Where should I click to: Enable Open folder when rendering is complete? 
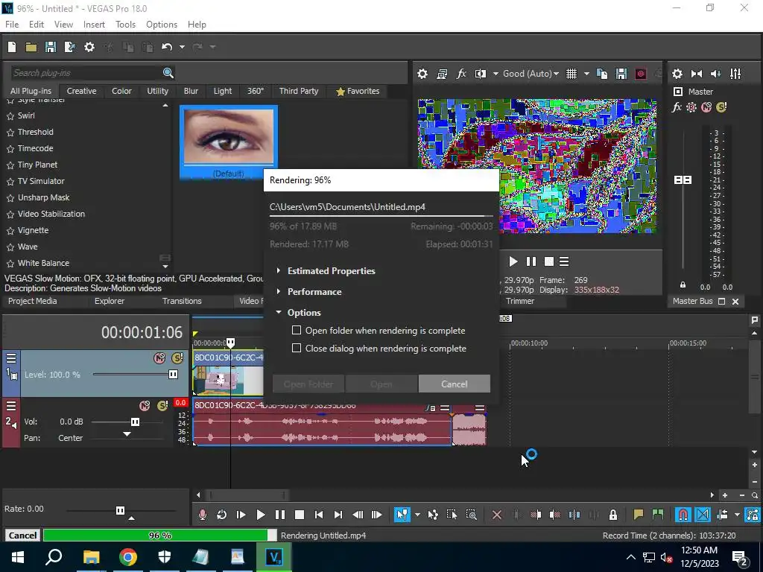(297, 330)
